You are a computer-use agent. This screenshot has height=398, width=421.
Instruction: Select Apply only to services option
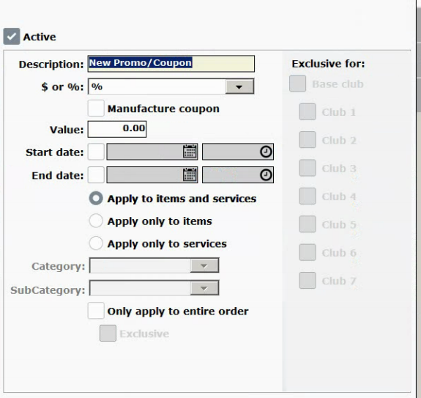[x=96, y=243]
